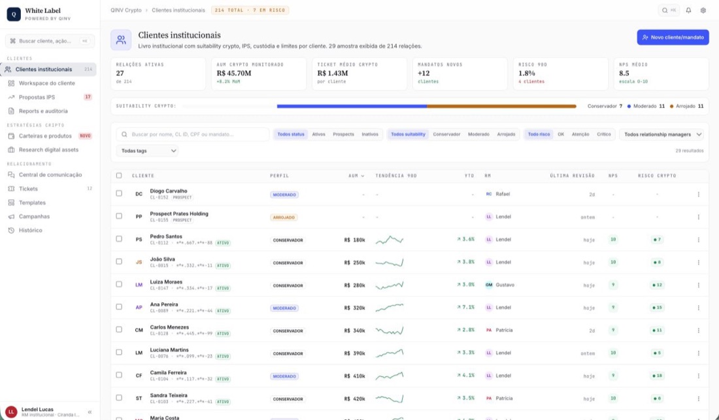Check the Luciana Martins row checkbox
The width and height of the screenshot is (719, 420).
(x=119, y=352)
